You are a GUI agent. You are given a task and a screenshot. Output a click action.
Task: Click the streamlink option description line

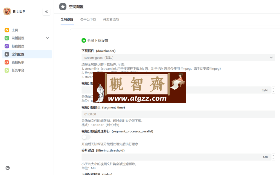click(x=151, y=69)
